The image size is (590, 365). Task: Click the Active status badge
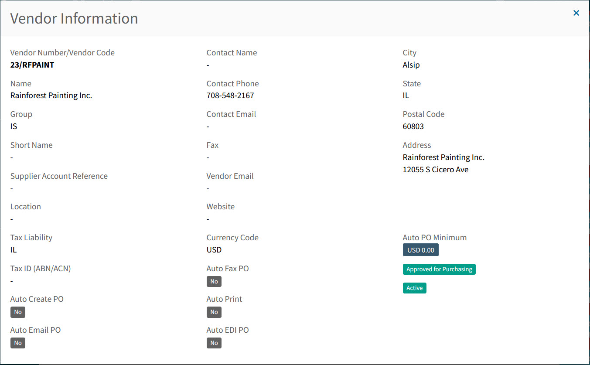[x=414, y=288]
